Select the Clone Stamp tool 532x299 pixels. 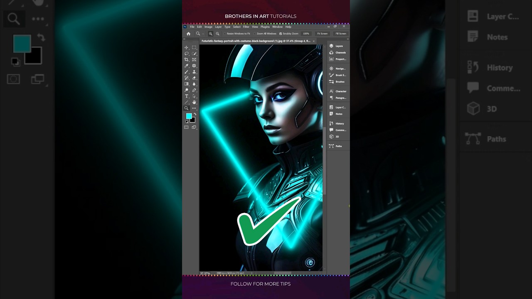(x=194, y=72)
